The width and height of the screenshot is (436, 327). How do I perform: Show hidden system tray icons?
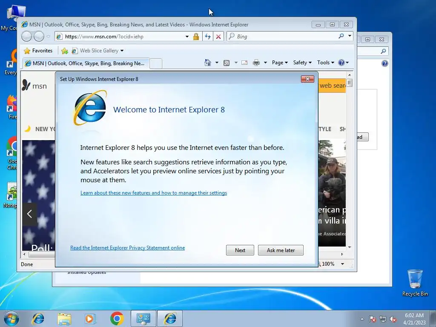coord(362,319)
